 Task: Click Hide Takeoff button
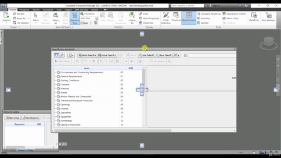coord(146,55)
